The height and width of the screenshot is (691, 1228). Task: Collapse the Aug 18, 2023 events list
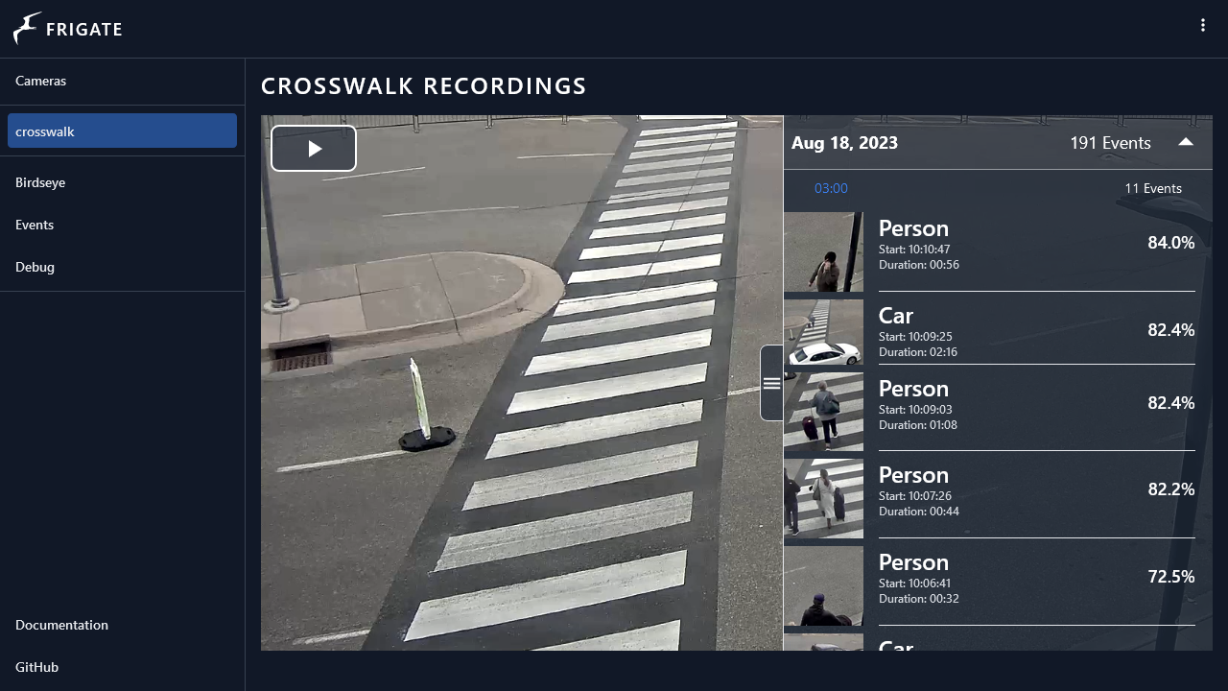pyautogui.click(x=1186, y=142)
